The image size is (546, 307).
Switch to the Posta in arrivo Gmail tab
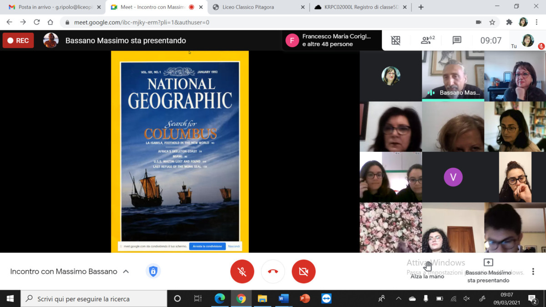[52, 7]
